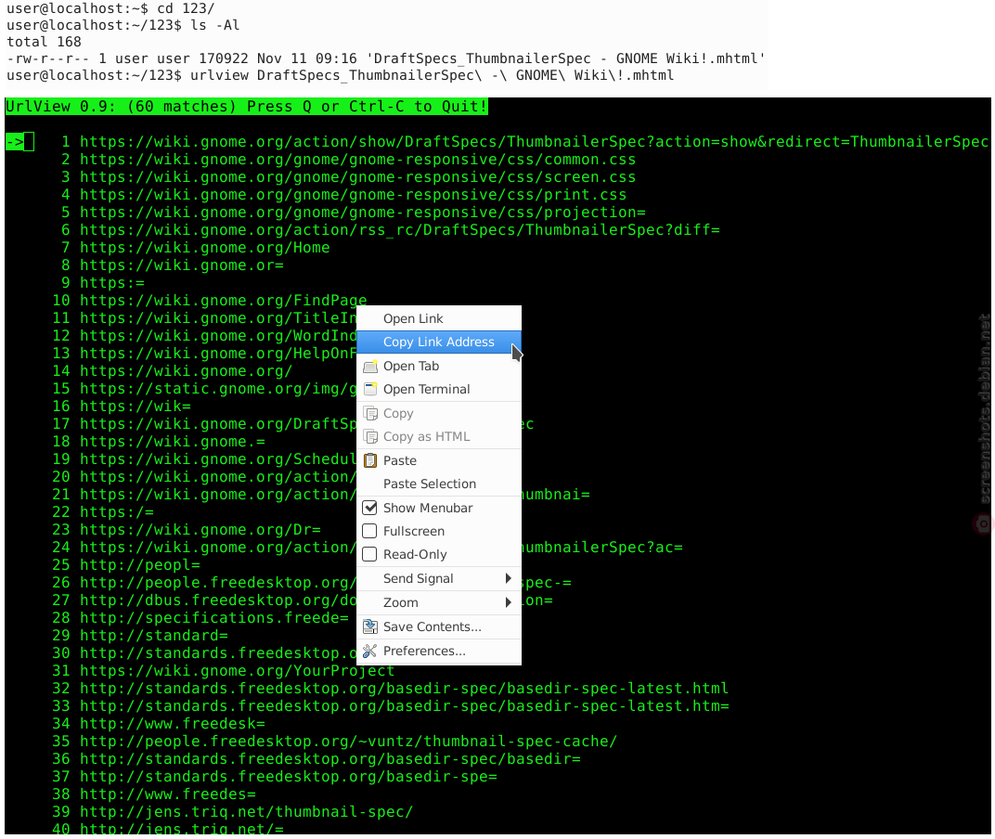Click URL 25 http://peopl= entry
Screen dimensions: 995x839
[x=139, y=565]
